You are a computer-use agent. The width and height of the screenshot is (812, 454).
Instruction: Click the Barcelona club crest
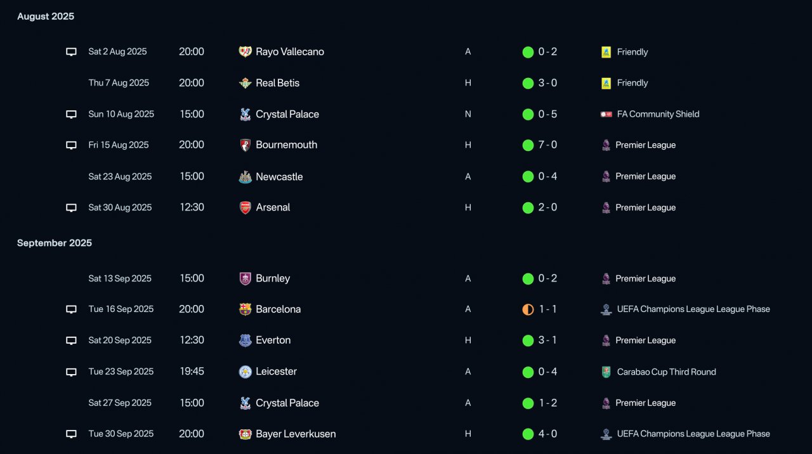coord(245,309)
